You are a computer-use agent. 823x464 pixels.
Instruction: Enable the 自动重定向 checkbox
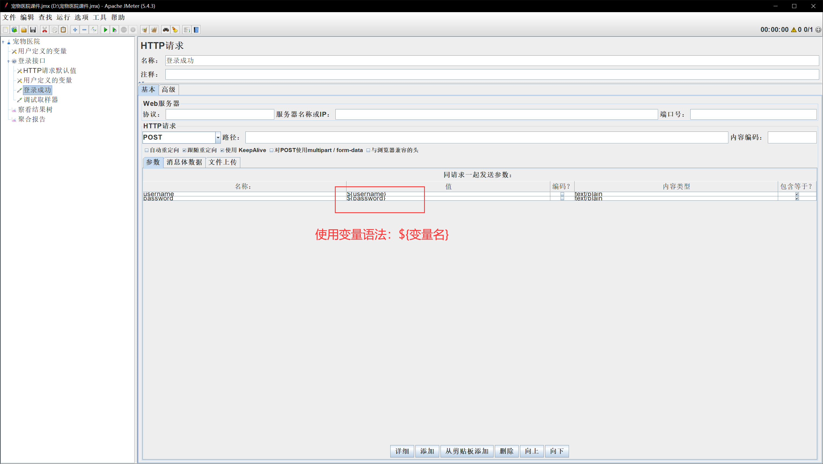[147, 150]
